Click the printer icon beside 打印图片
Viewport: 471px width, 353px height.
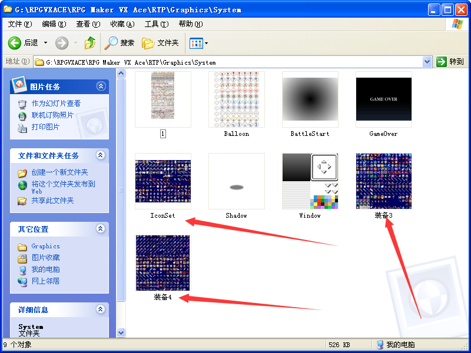point(22,128)
